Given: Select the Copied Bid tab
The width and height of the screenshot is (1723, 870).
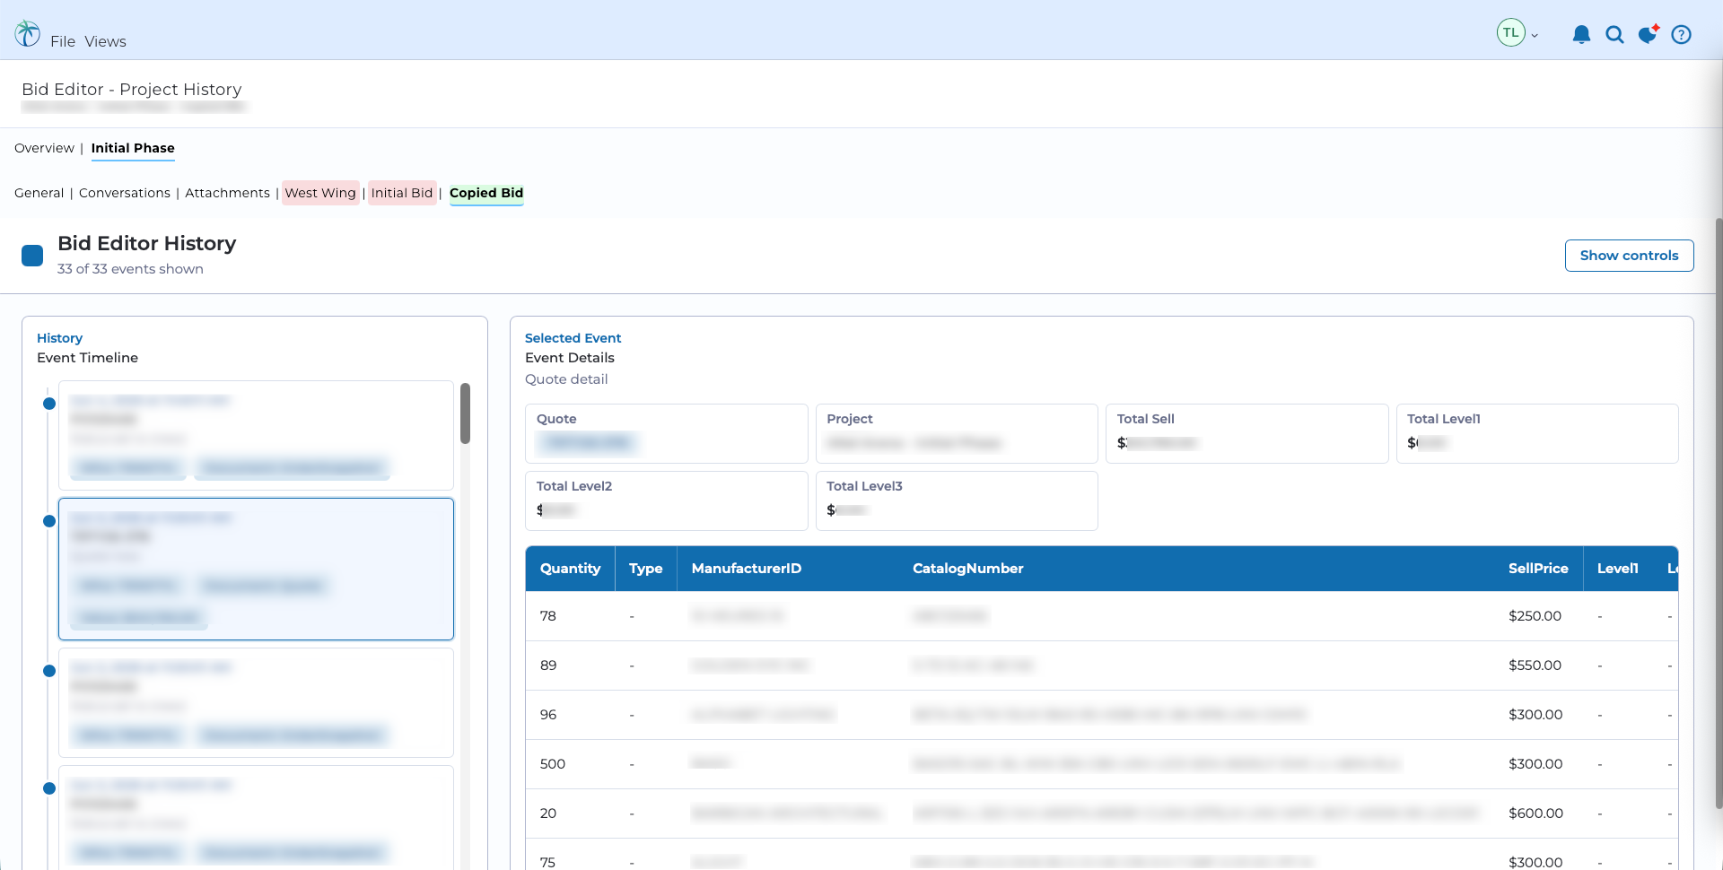Looking at the screenshot, I should point(486,193).
